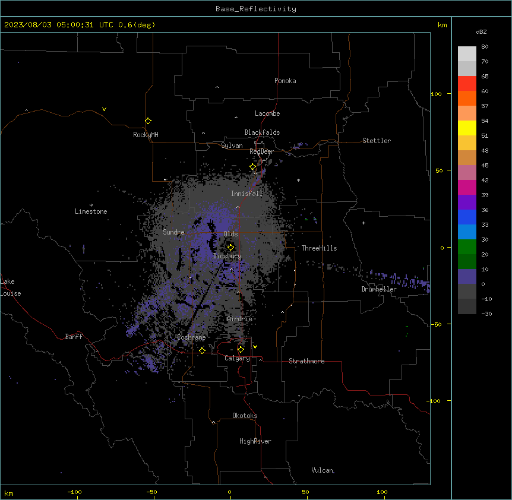The image size is (512, 500).
Task: Click the Sundre city label
Action: pos(173,232)
